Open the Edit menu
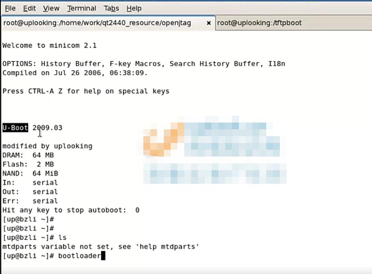Image resolution: width=372 pixels, height=274 pixels. [x=29, y=8]
